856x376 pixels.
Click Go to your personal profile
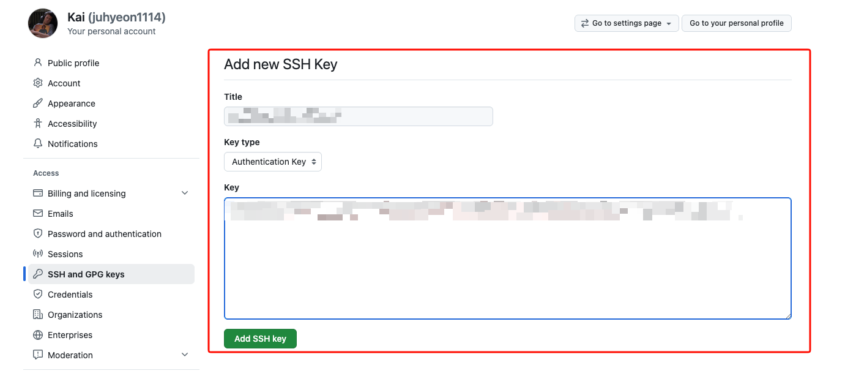[737, 23]
